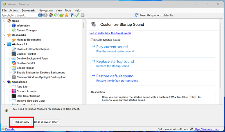Open the Tools menu
The image size is (225, 132).
click(x=68, y=10)
